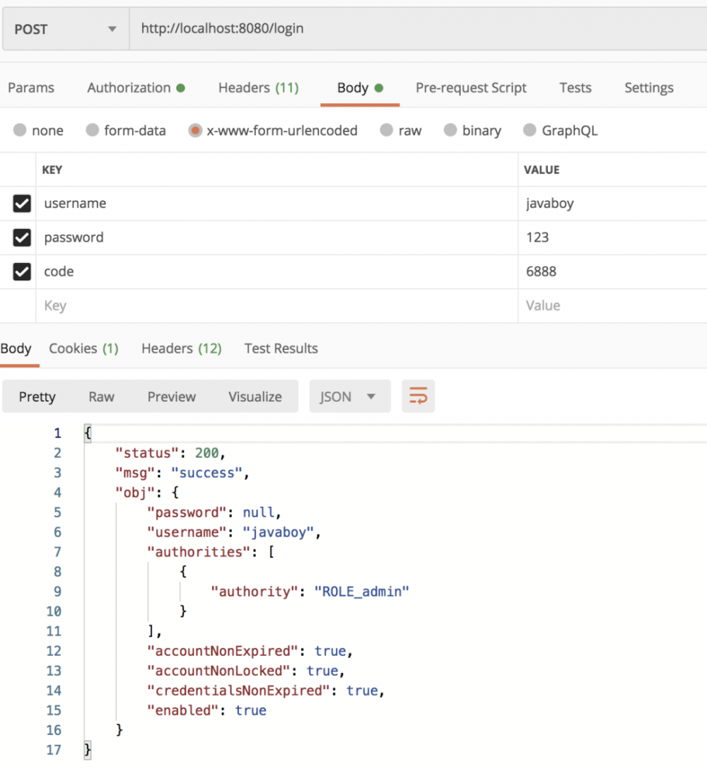Click the empty Key placeholder field
The height and width of the screenshot is (769, 707).
pos(276,306)
